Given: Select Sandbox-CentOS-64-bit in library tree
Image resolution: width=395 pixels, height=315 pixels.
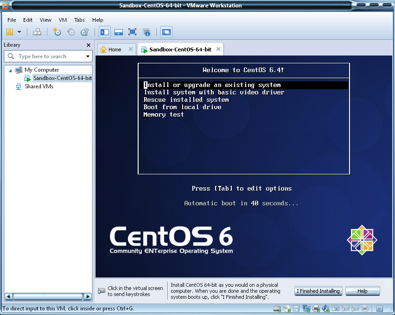Looking at the screenshot, I should [63, 78].
